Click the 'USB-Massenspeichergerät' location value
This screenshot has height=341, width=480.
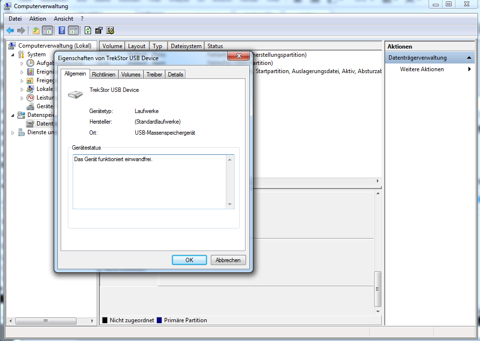pos(165,133)
